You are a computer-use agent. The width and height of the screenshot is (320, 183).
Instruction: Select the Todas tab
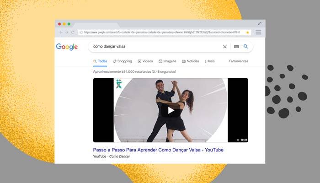(100, 61)
